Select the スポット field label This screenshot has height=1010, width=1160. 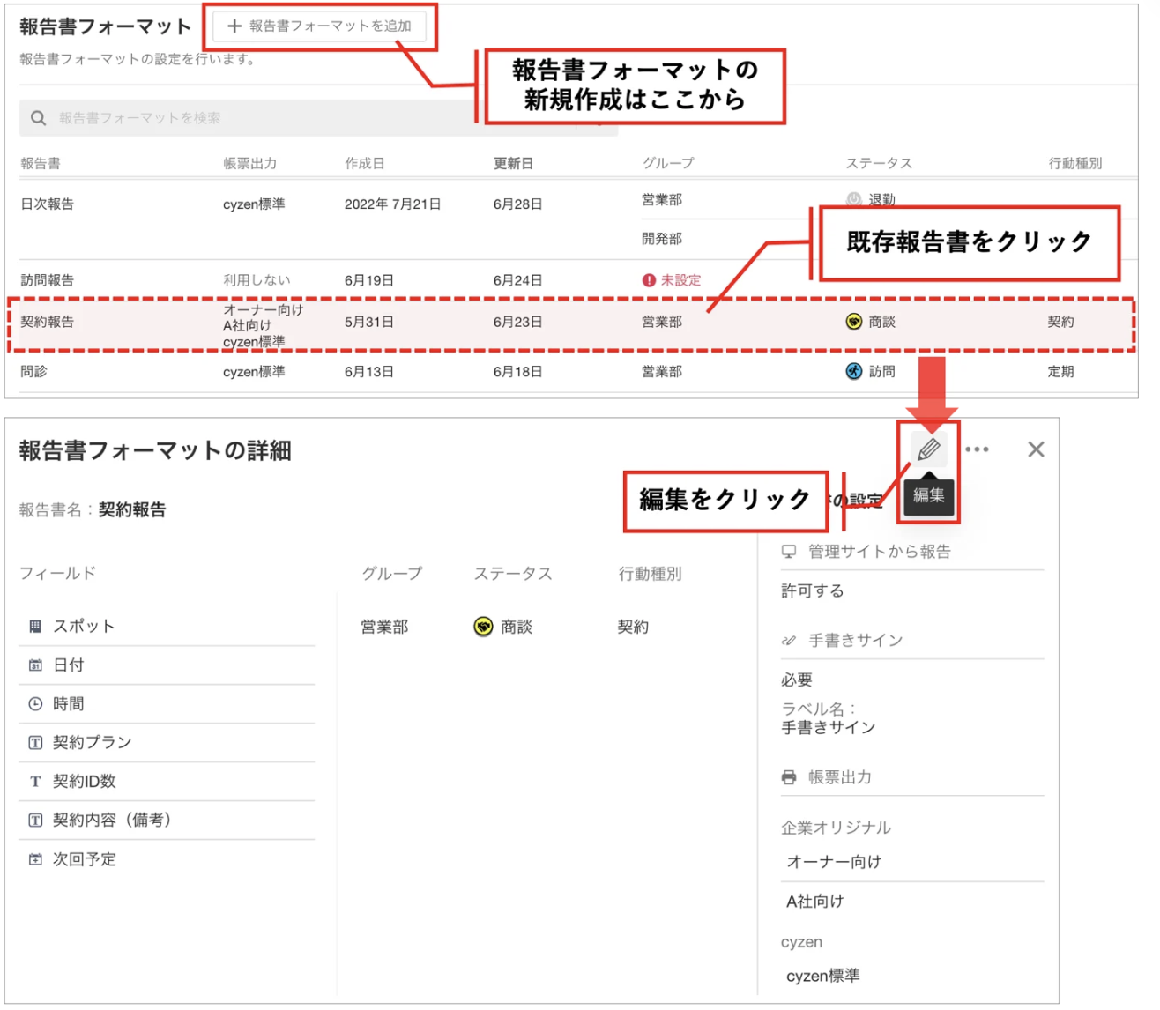coord(84,626)
